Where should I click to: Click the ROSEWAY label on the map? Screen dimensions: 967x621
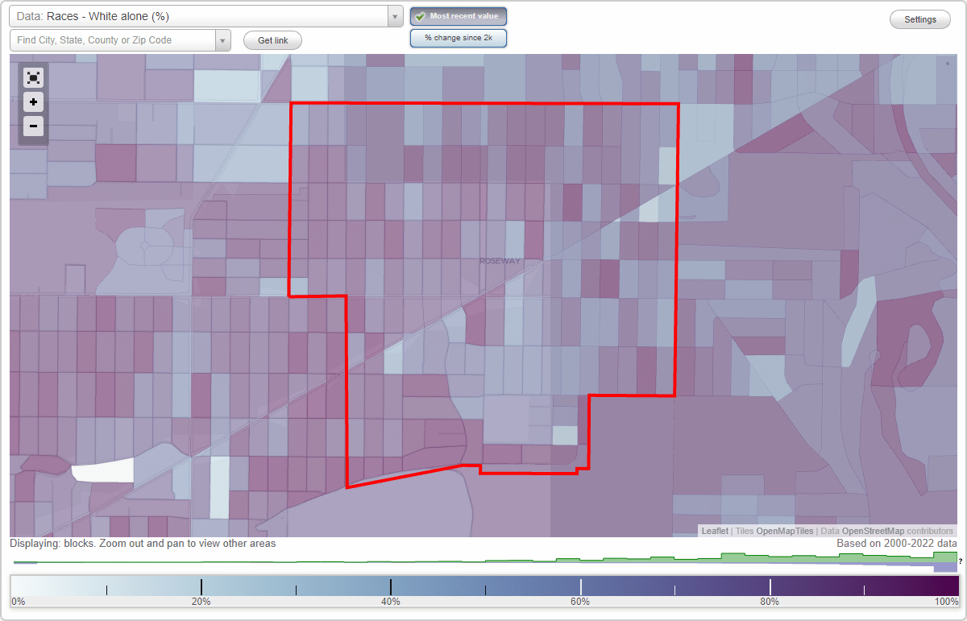tap(500, 261)
